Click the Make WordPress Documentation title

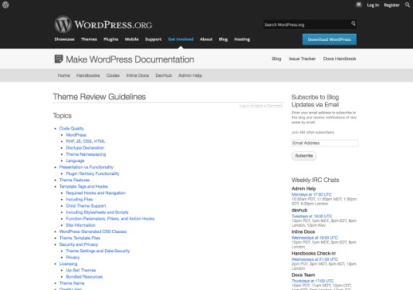pos(130,59)
